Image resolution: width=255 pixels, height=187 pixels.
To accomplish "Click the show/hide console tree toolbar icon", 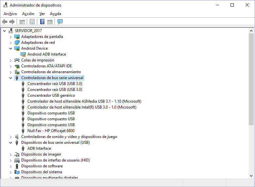I will 22,22.
